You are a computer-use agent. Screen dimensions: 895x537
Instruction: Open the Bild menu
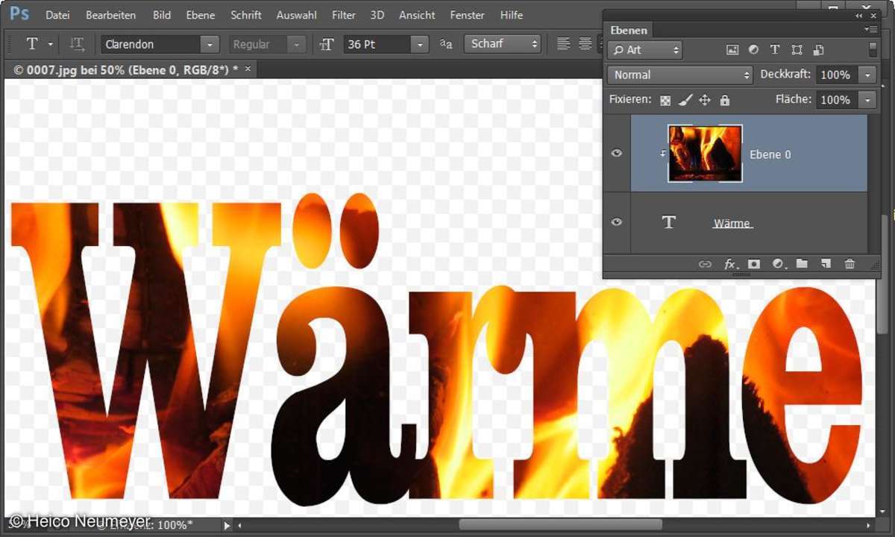[162, 15]
